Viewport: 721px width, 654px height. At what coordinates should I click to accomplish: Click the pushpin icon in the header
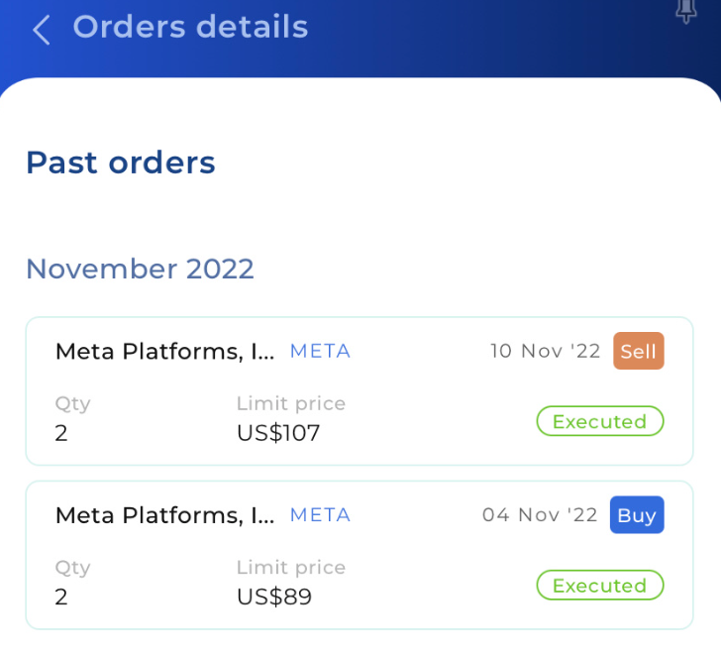point(685,11)
